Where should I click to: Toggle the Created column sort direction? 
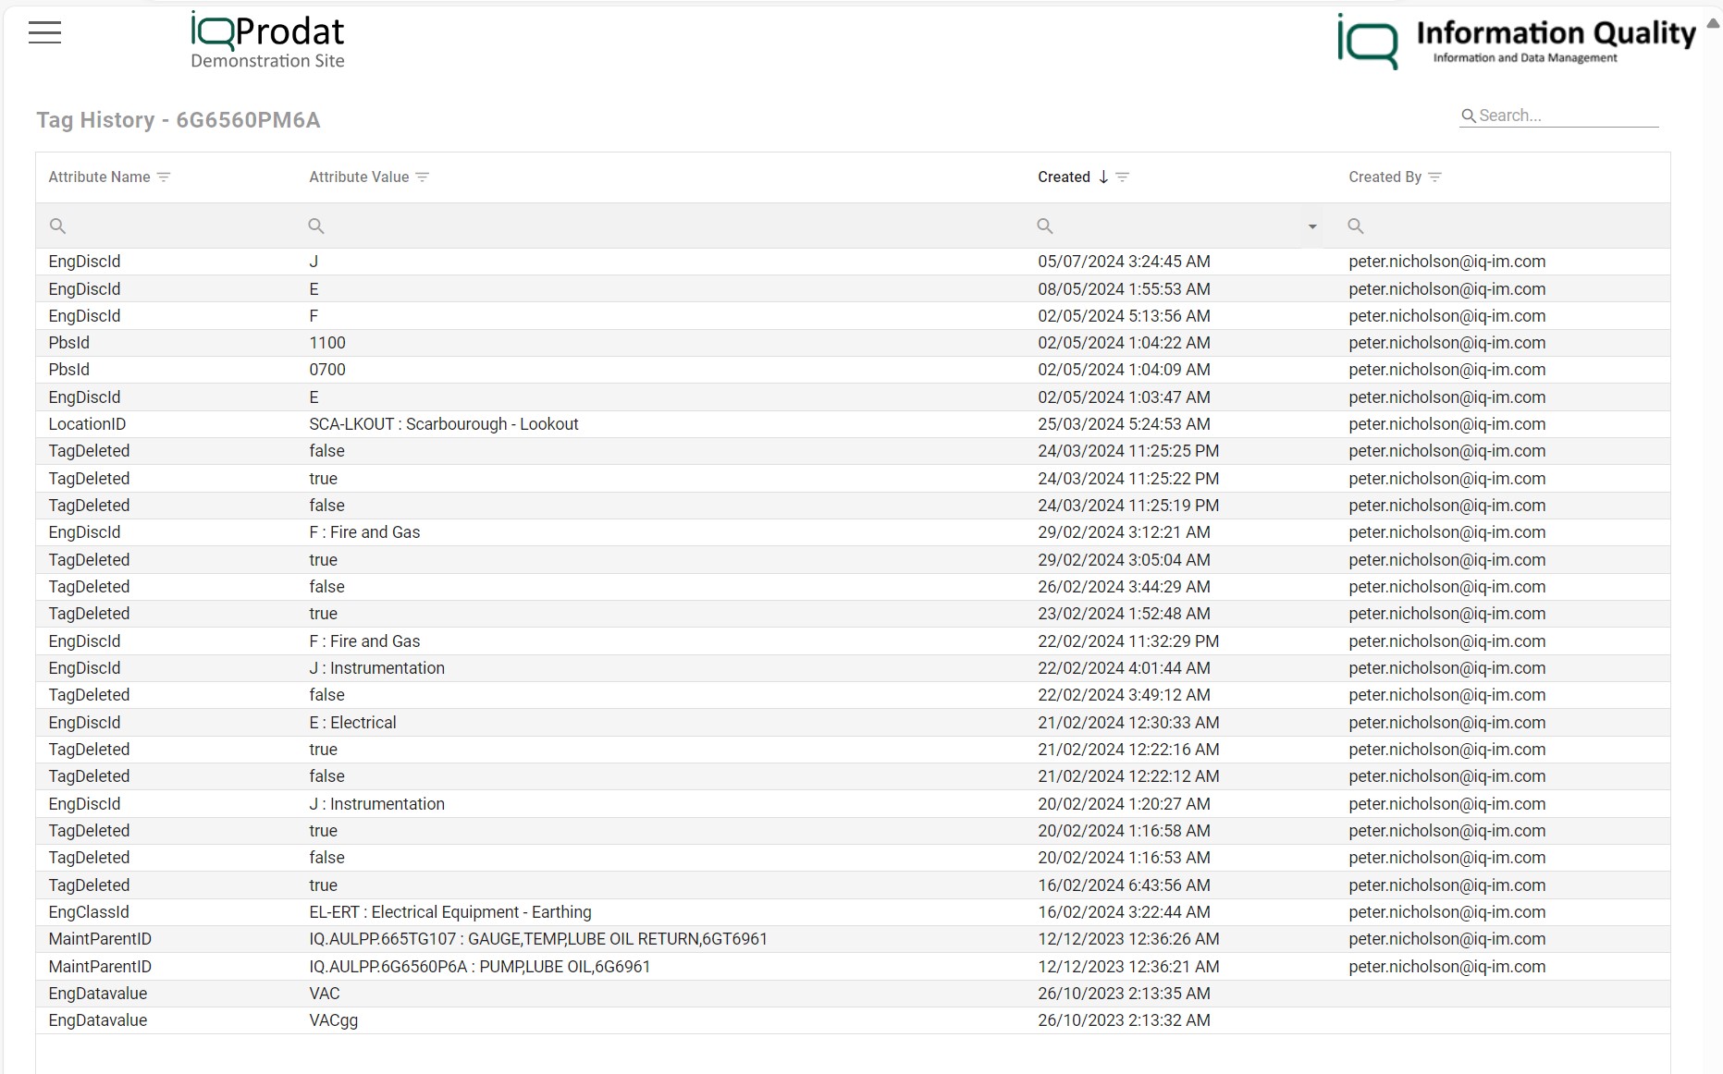1102,177
